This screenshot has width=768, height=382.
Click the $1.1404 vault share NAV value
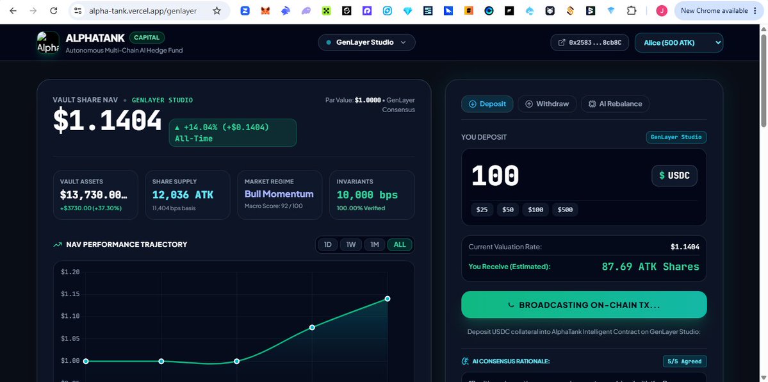tap(107, 120)
